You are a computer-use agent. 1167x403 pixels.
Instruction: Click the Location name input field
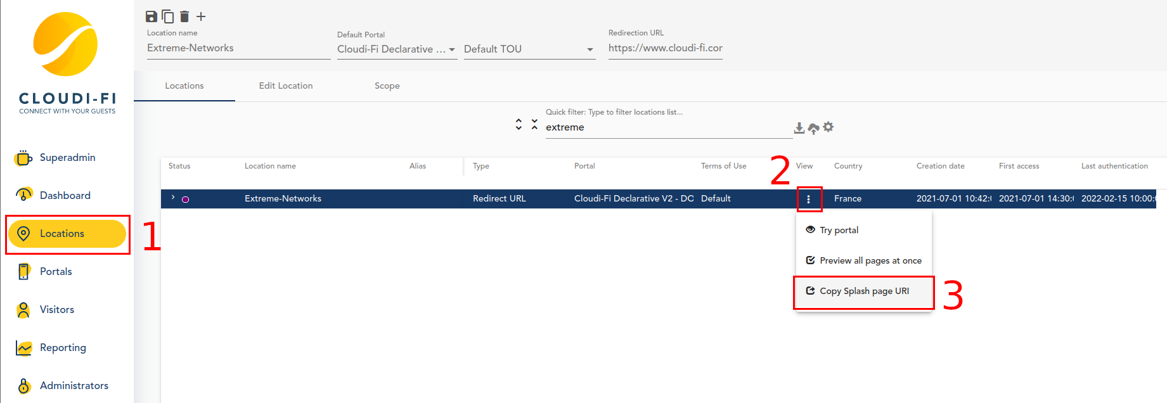pyautogui.click(x=239, y=48)
